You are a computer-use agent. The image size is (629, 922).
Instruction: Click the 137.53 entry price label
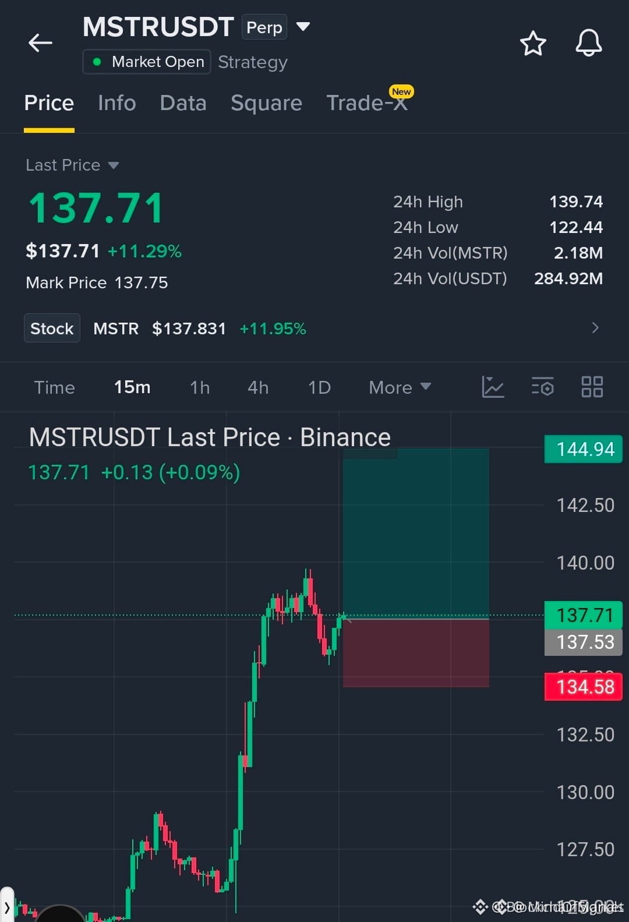[584, 642]
